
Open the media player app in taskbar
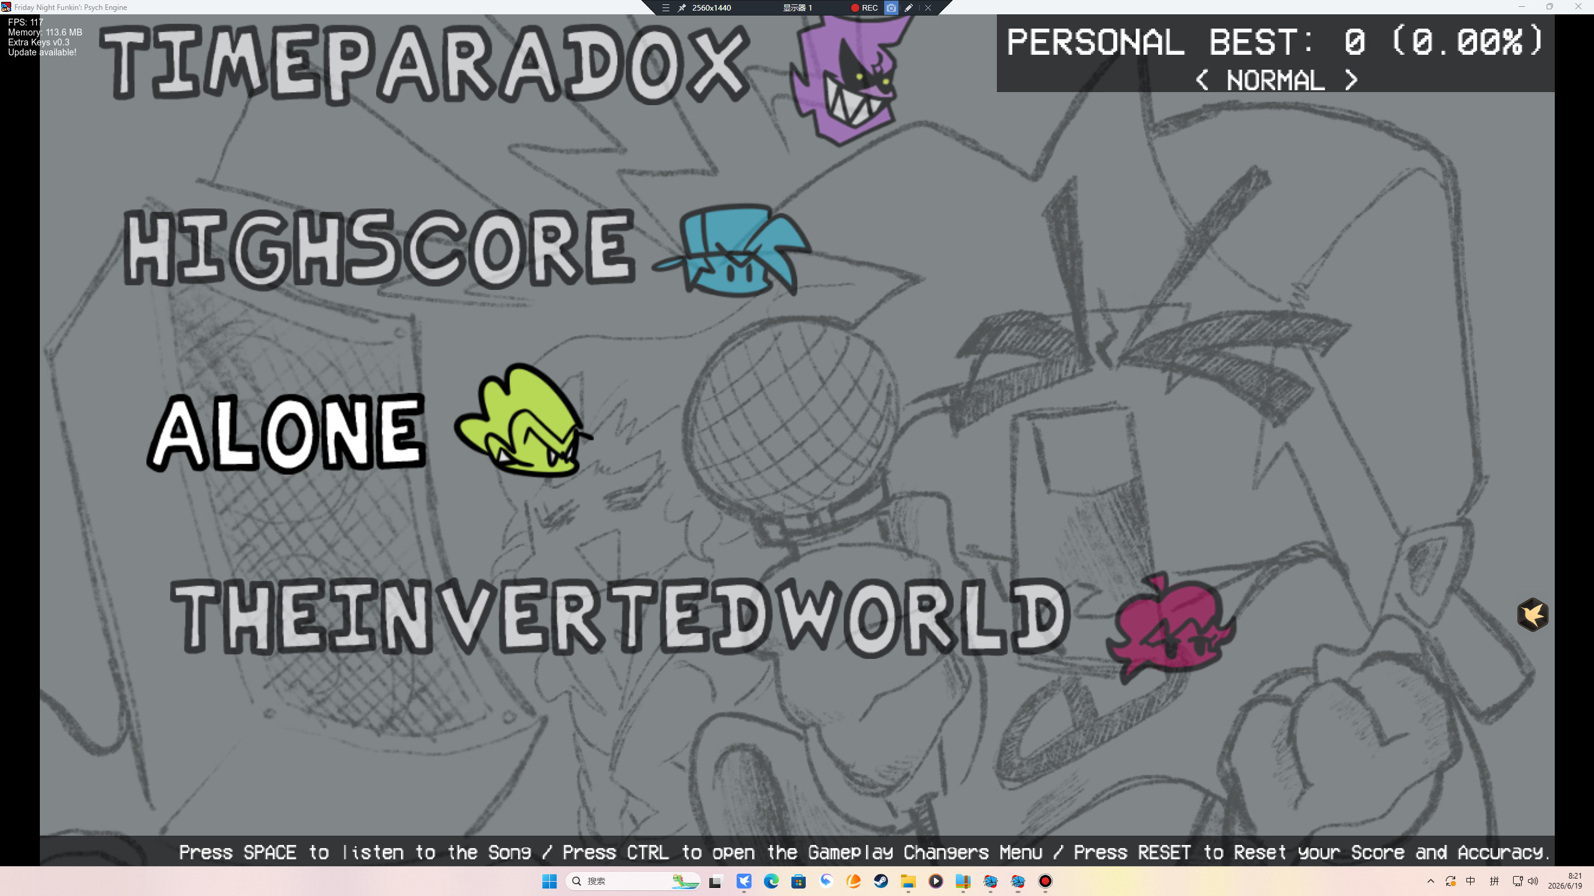coord(936,881)
